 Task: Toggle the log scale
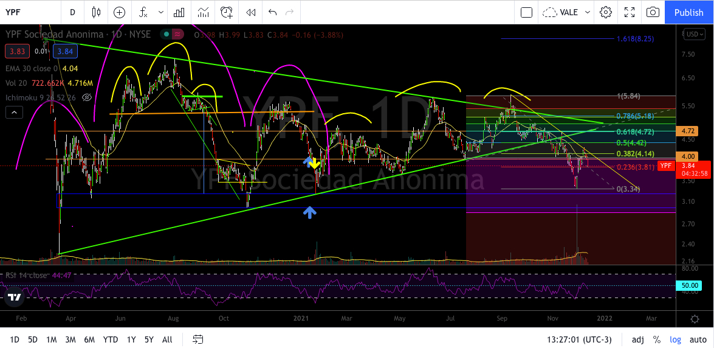click(x=675, y=339)
